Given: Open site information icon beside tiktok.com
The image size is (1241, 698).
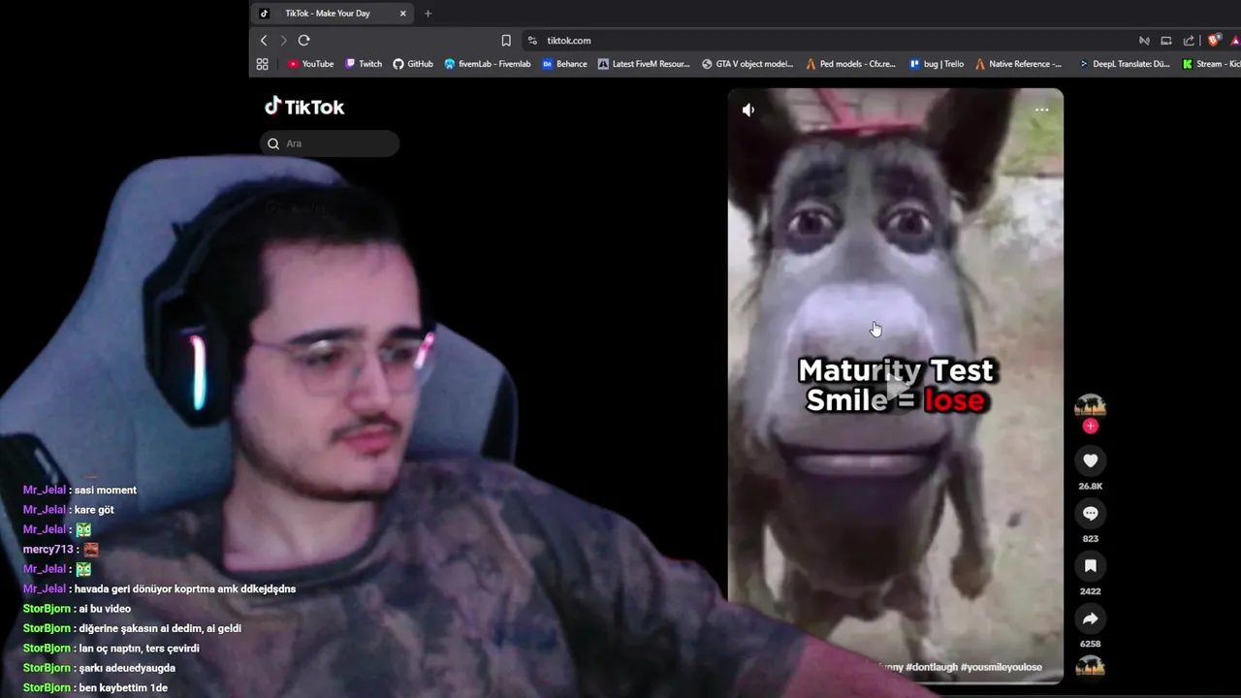Looking at the screenshot, I should point(532,41).
